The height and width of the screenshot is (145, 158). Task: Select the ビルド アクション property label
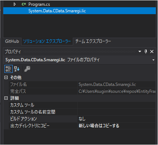pyautogui.click(x=23, y=119)
